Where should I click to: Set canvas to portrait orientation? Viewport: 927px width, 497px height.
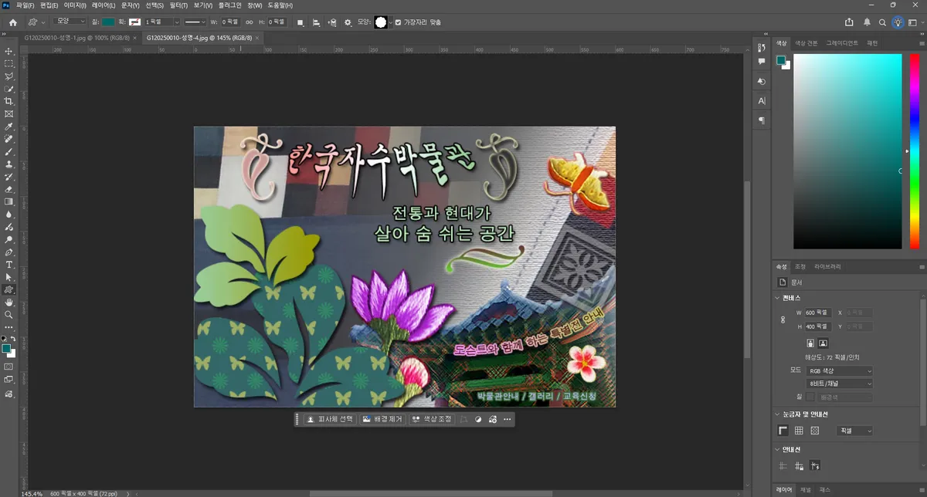point(810,343)
